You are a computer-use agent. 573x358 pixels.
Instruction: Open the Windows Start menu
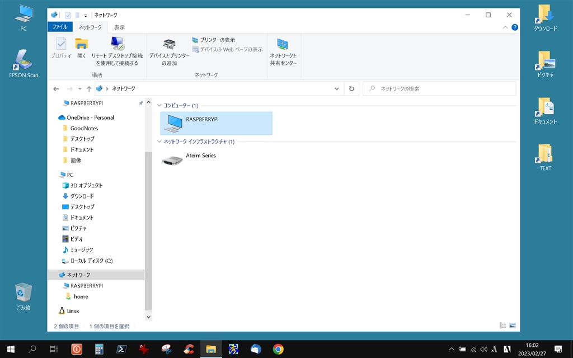click(x=11, y=349)
